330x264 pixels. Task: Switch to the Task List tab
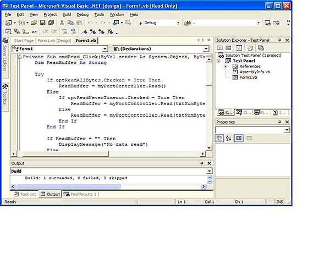click(25, 194)
